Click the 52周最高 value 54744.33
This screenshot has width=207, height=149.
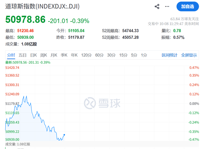pos(131,31)
